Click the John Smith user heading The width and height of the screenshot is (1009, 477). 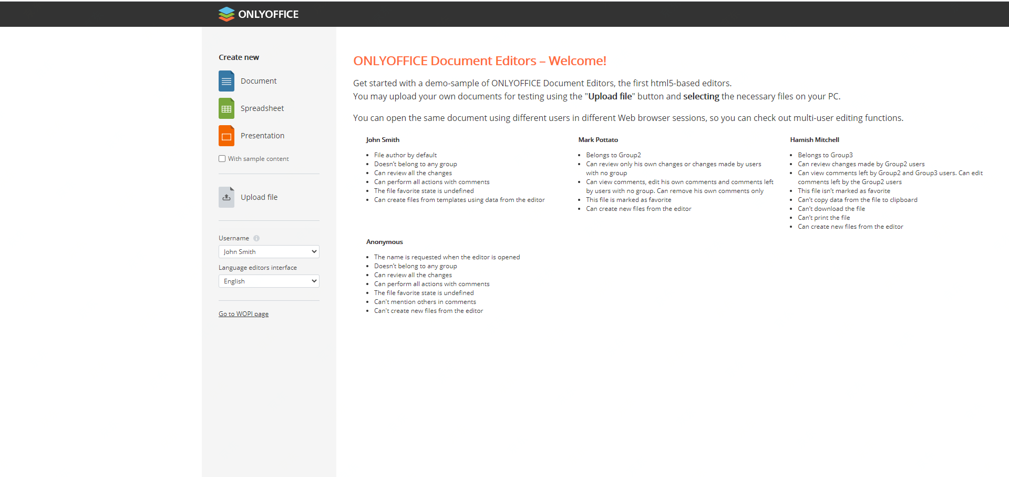383,140
